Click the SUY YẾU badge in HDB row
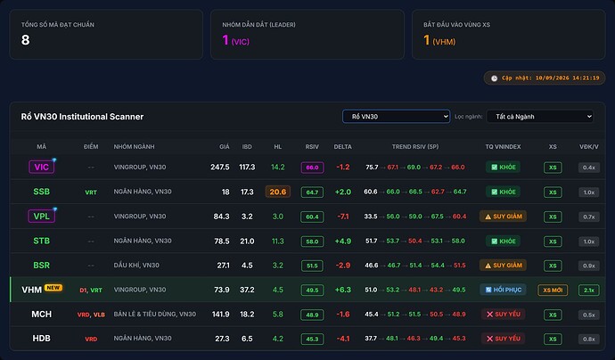Image resolution: width=615 pixels, height=360 pixels. click(x=504, y=339)
